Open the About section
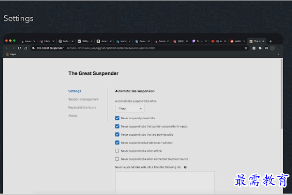This screenshot has width=292, height=195. [73, 116]
